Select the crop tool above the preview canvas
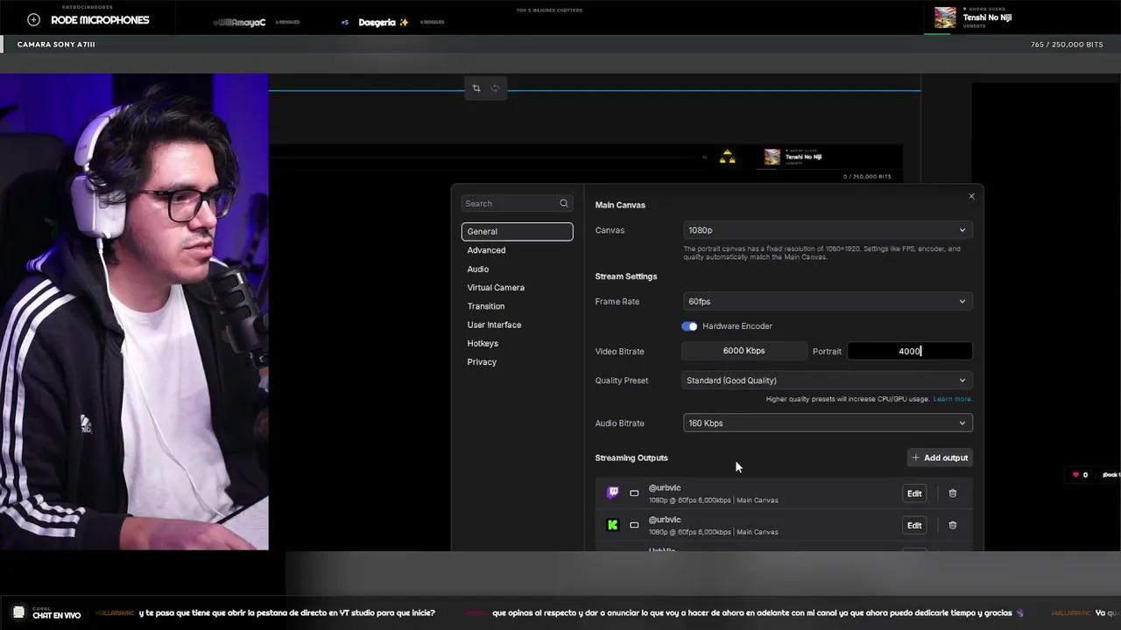 (476, 88)
